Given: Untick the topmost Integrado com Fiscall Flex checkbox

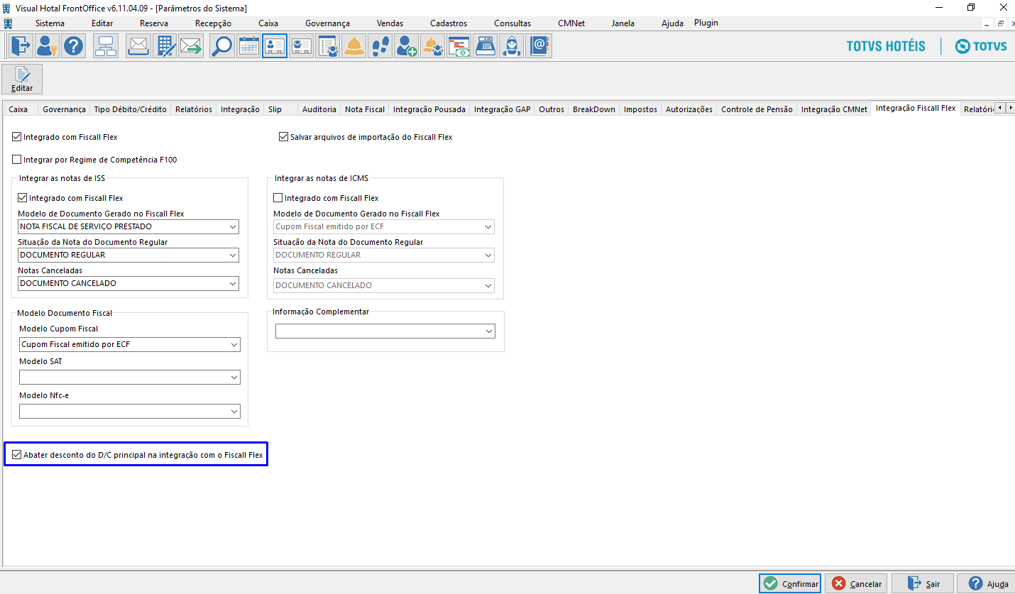Looking at the screenshot, I should tap(17, 137).
